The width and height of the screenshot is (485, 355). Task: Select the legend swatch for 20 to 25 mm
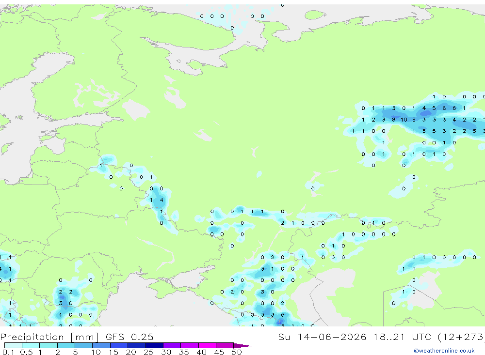[x=137, y=345]
